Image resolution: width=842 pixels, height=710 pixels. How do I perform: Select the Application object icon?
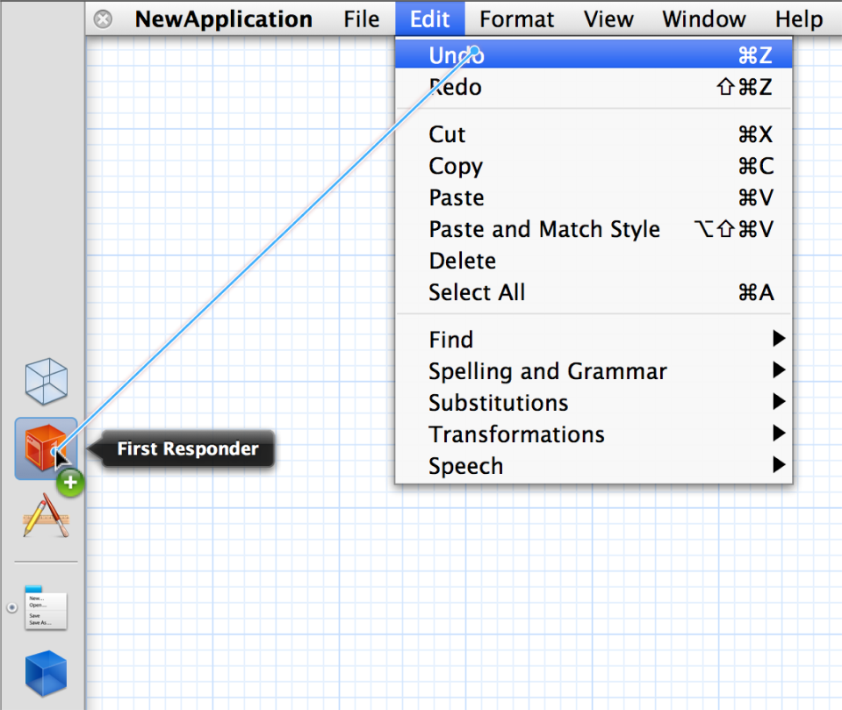(x=46, y=515)
